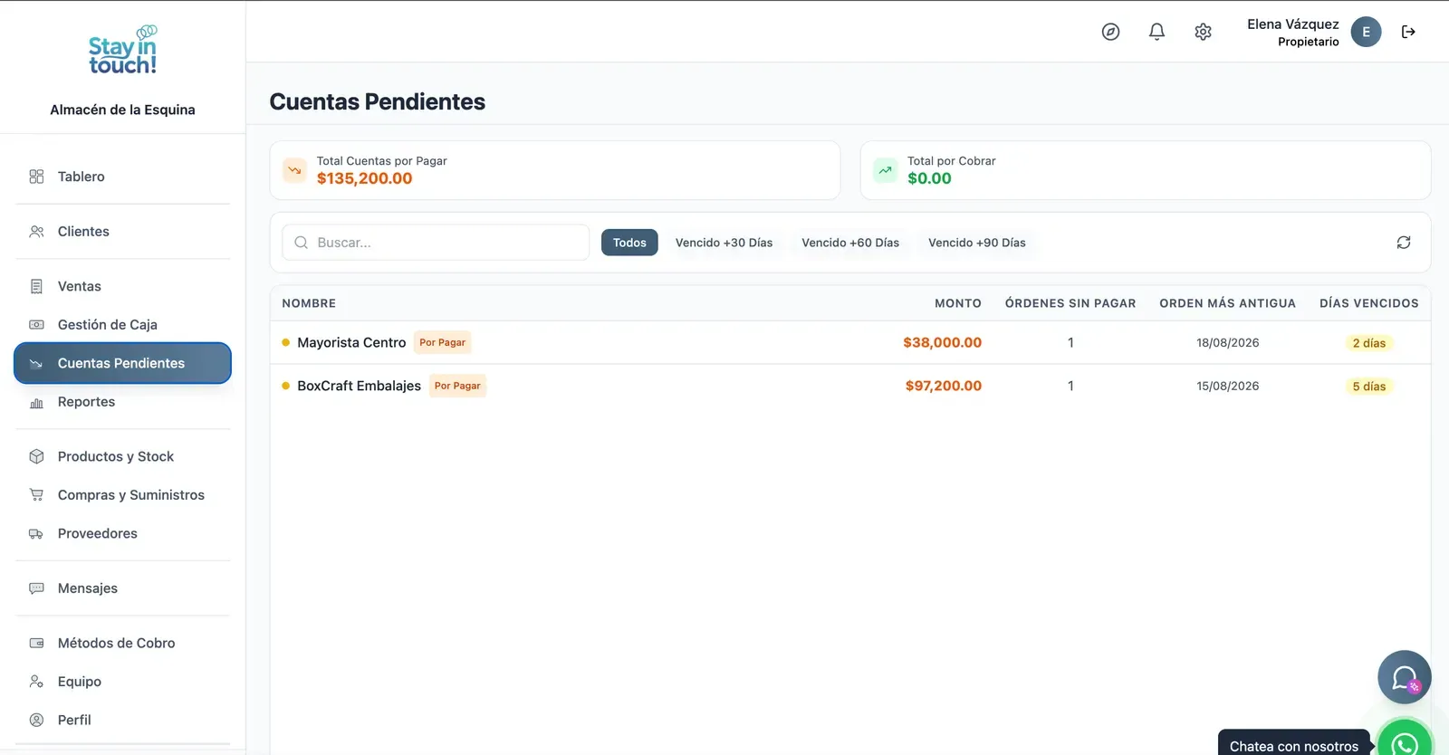
Task: Click the Stay in touch logo
Action: click(123, 51)
